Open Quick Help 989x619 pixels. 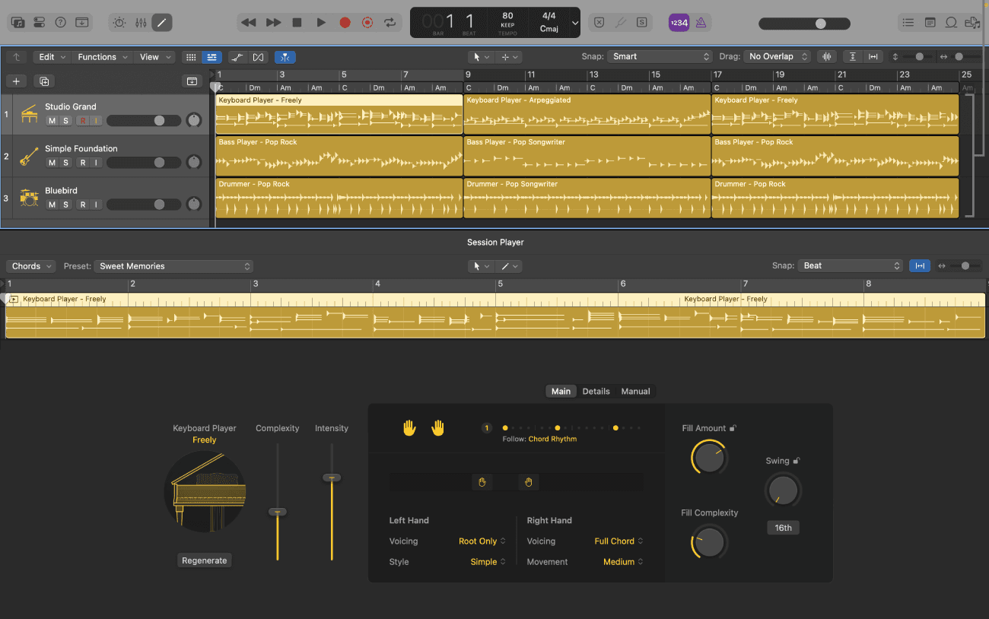[61, 23]
